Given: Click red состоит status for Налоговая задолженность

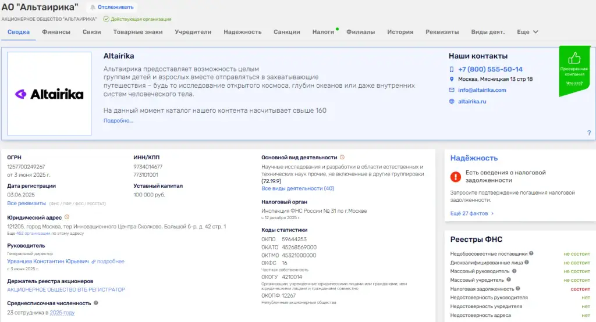Looking at the screenshot, I should coord(580,289).
